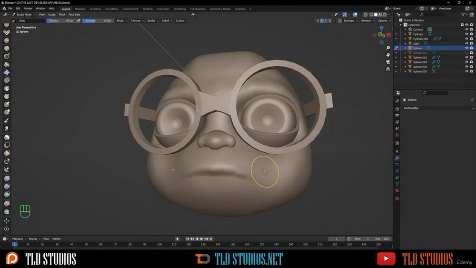This screenshot has height=268, width=476.
Task: Open the Texture properties tab
Action: click(397, 199)
